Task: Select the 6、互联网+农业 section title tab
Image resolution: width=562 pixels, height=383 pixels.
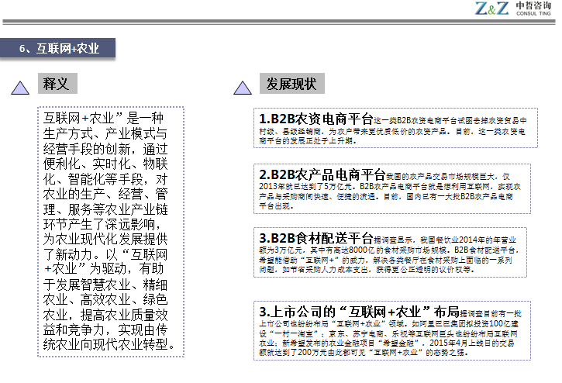Action: (59, 48)
